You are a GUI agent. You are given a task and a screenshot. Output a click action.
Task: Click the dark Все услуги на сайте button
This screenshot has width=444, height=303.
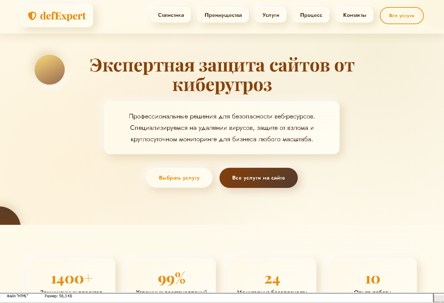pyautogui.click(x=258, y=178)
